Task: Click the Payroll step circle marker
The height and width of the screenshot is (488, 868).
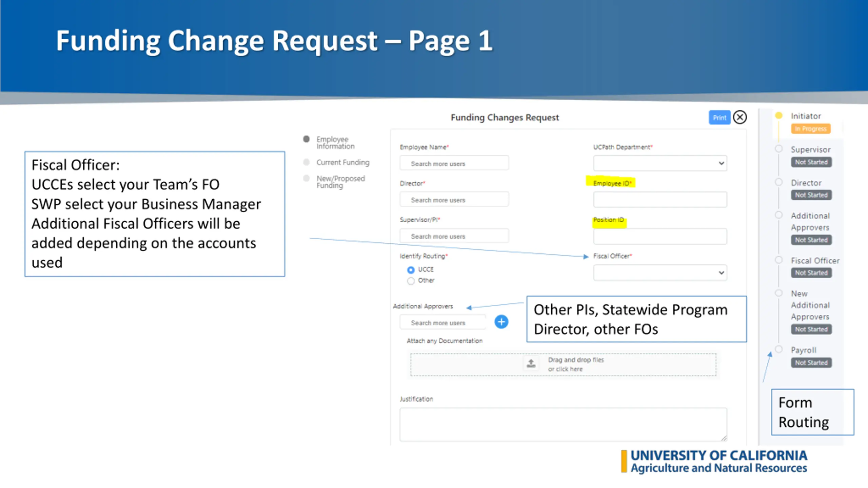Action: tap(779, 349)
